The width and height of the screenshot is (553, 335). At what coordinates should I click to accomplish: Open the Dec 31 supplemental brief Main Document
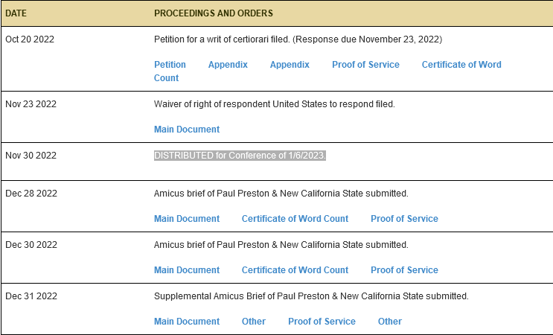click(x=187, y=322)
